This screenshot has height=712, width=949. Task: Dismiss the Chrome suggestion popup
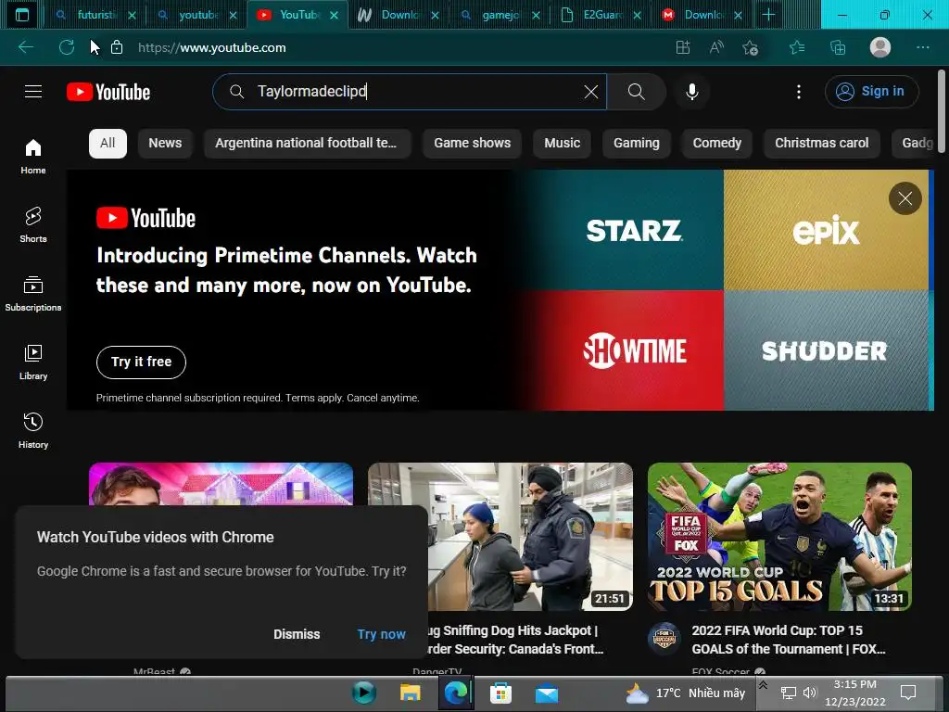297,634
